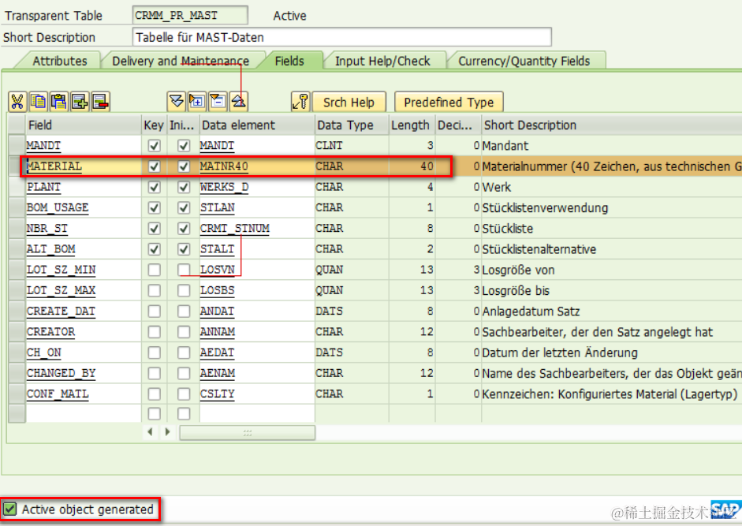This screenshot has width=742, height=526.
Task: Click the 'Stücklistenverwendung' description cell
Action: click(545, 208)
